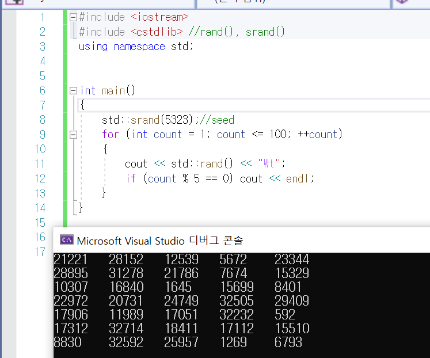
Task: Click the empty line 7 opening brace
Action: (x=82, y=105)
